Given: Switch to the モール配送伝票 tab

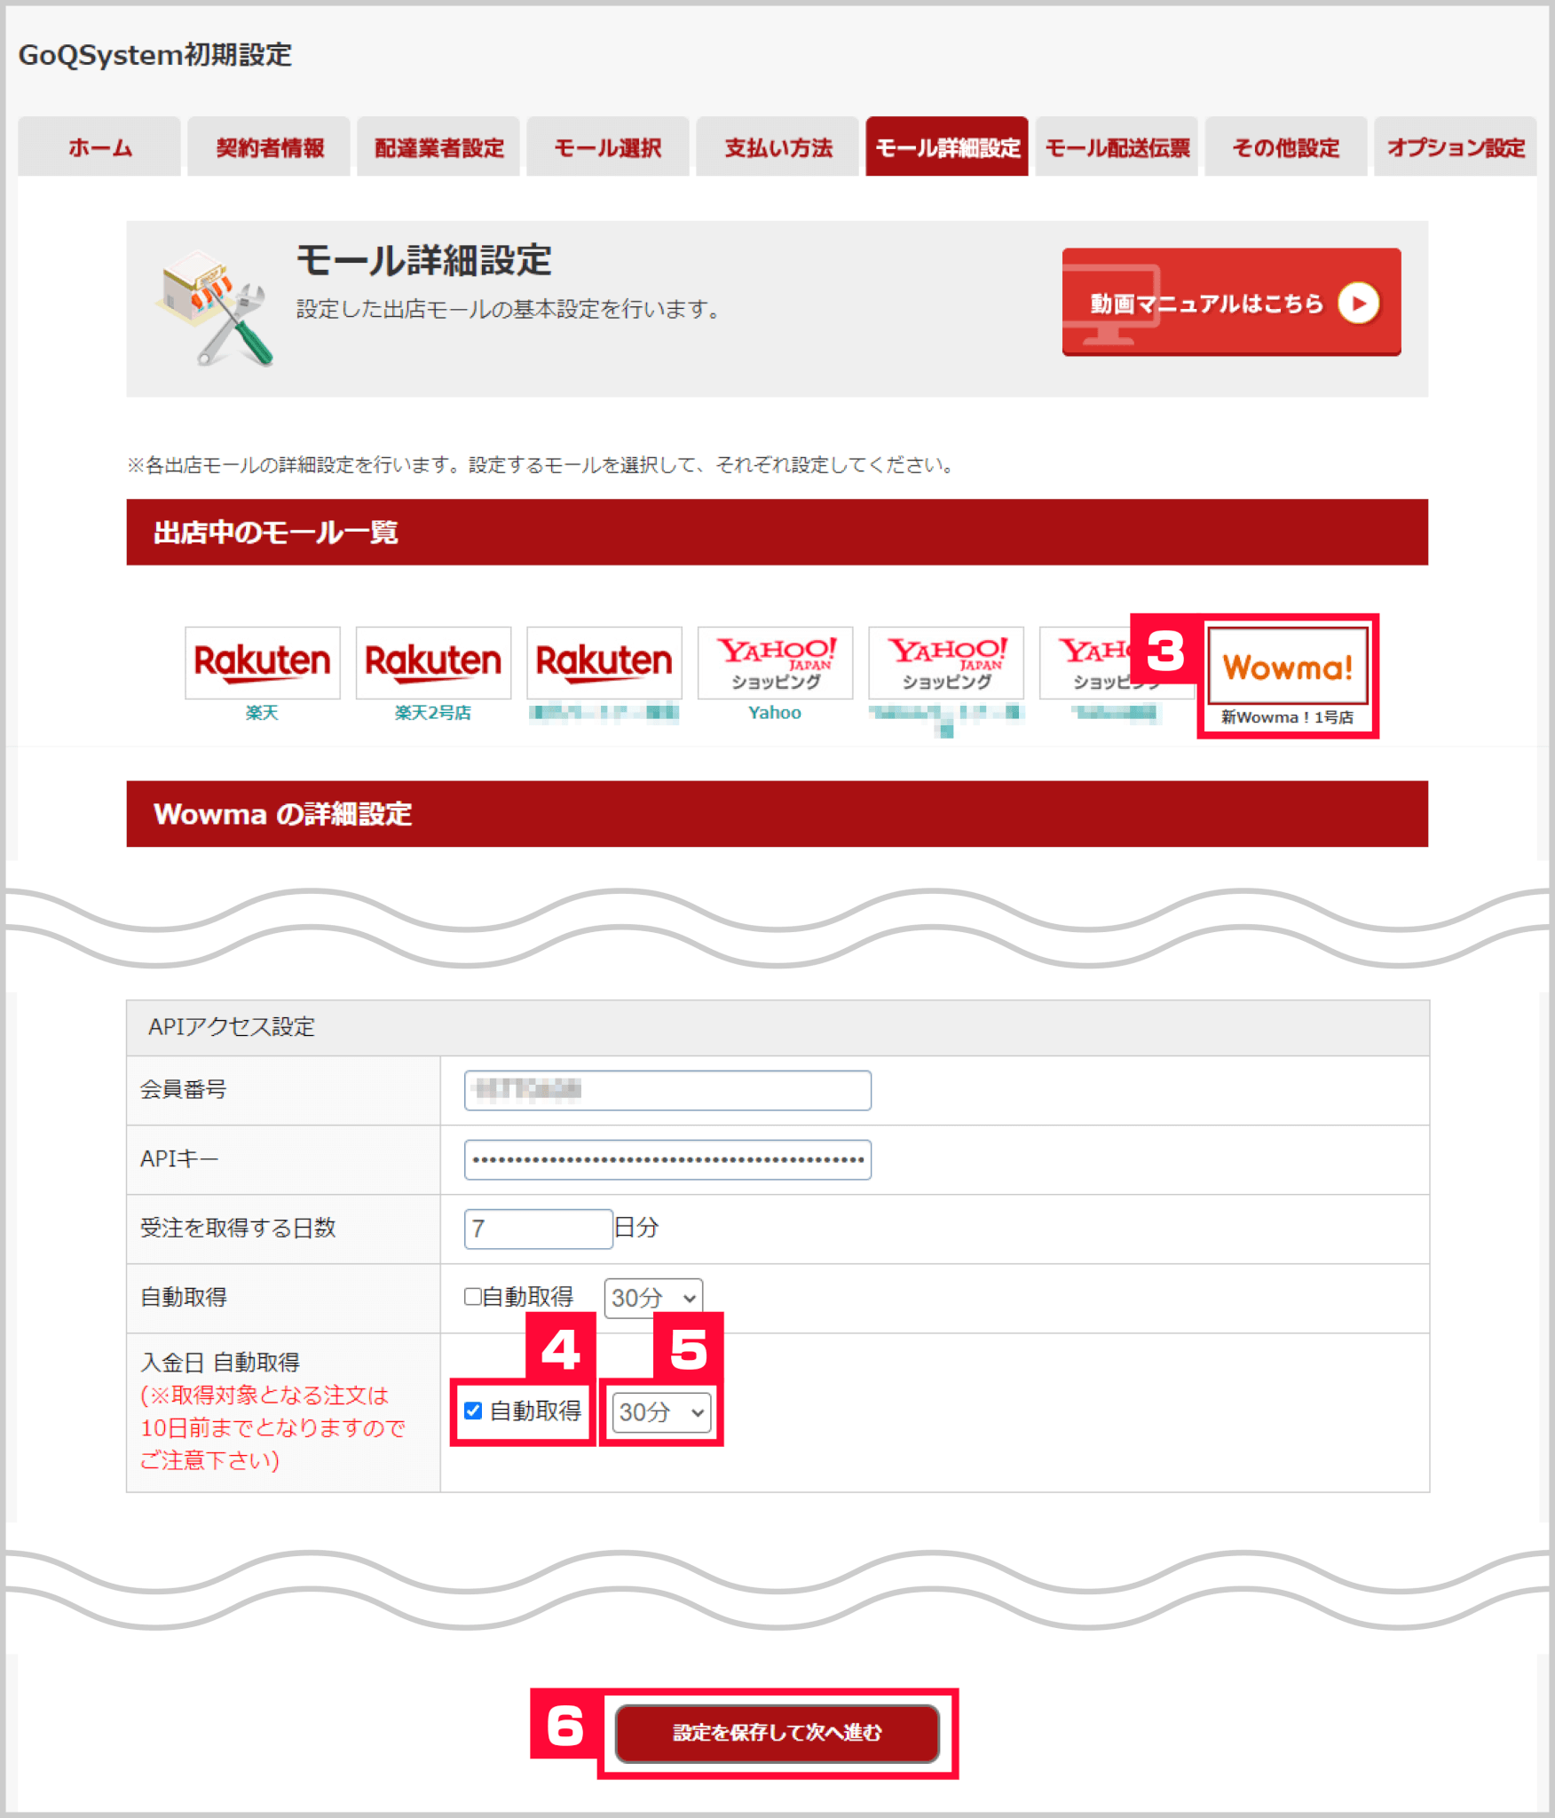Looking at the screenshot, I should (x=1117, y=146).
